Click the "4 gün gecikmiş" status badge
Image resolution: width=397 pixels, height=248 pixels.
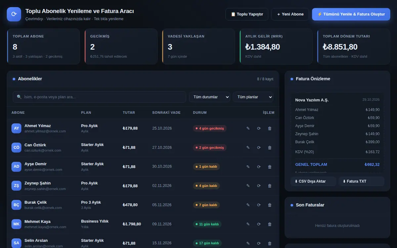click(210, 128)
